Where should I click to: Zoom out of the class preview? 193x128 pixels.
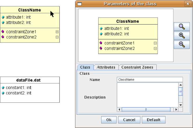182,45
